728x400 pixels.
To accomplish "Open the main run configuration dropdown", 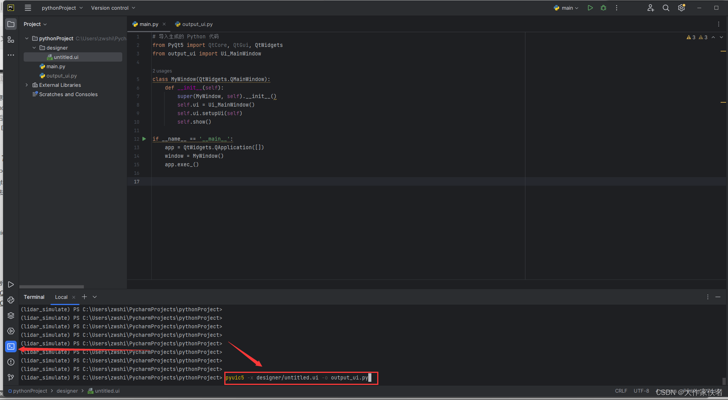I will [x=566, y=8].
